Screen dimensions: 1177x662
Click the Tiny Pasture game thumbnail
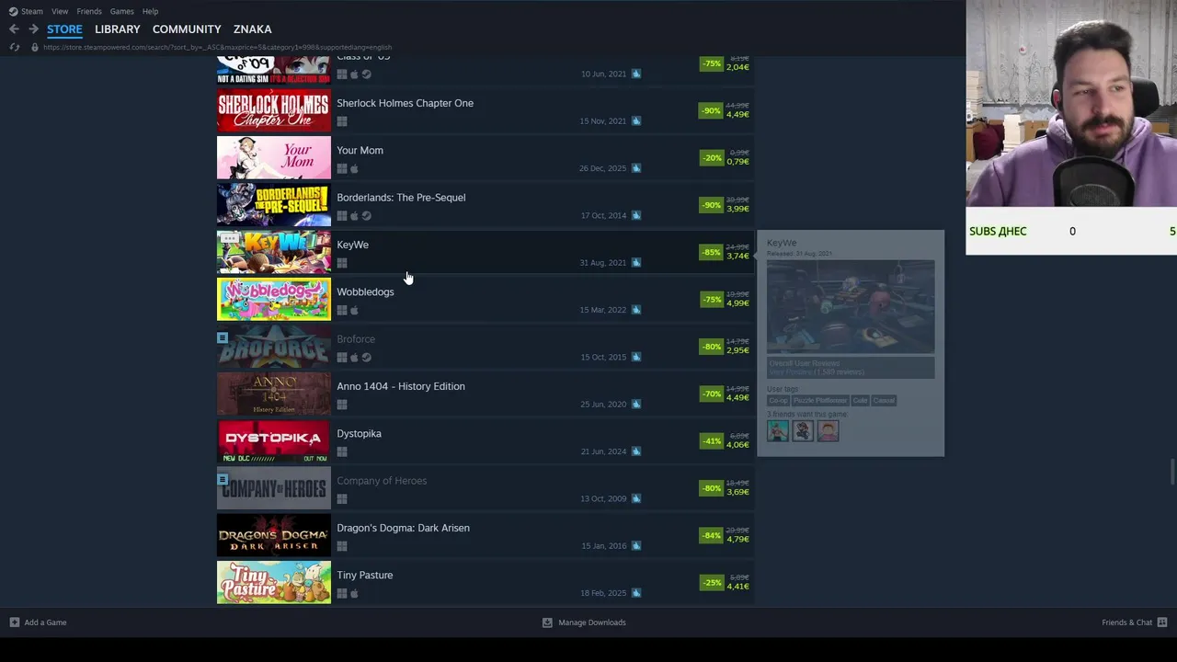click(x=274, y=583)
